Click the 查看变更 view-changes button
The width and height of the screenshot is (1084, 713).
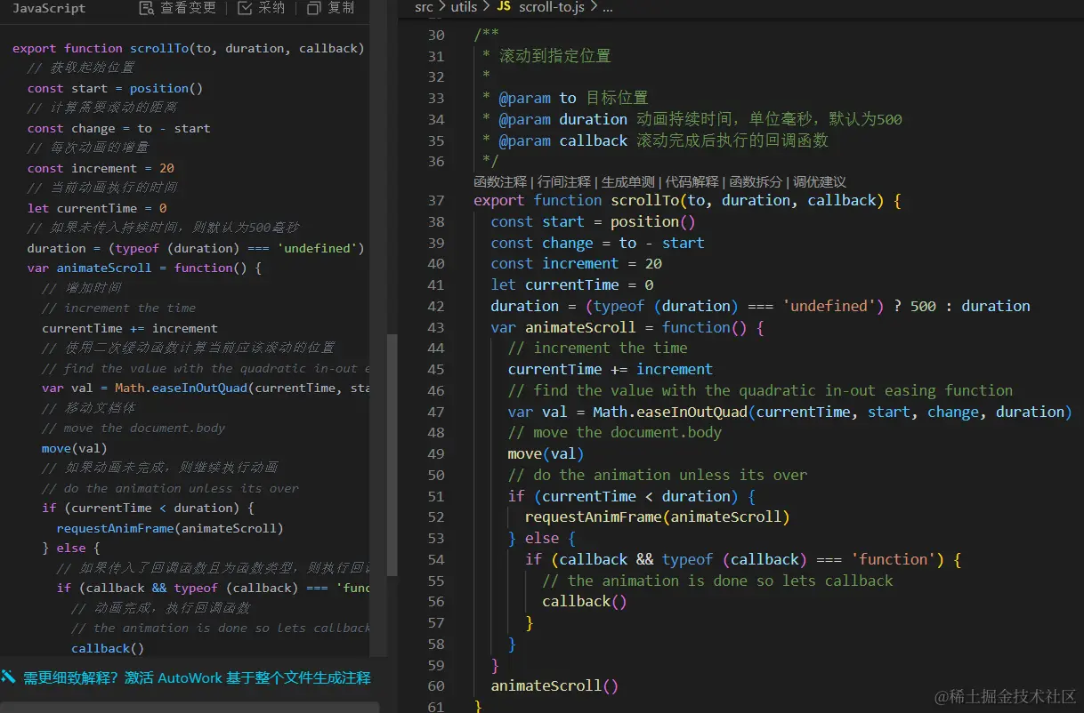pos(178,8)
